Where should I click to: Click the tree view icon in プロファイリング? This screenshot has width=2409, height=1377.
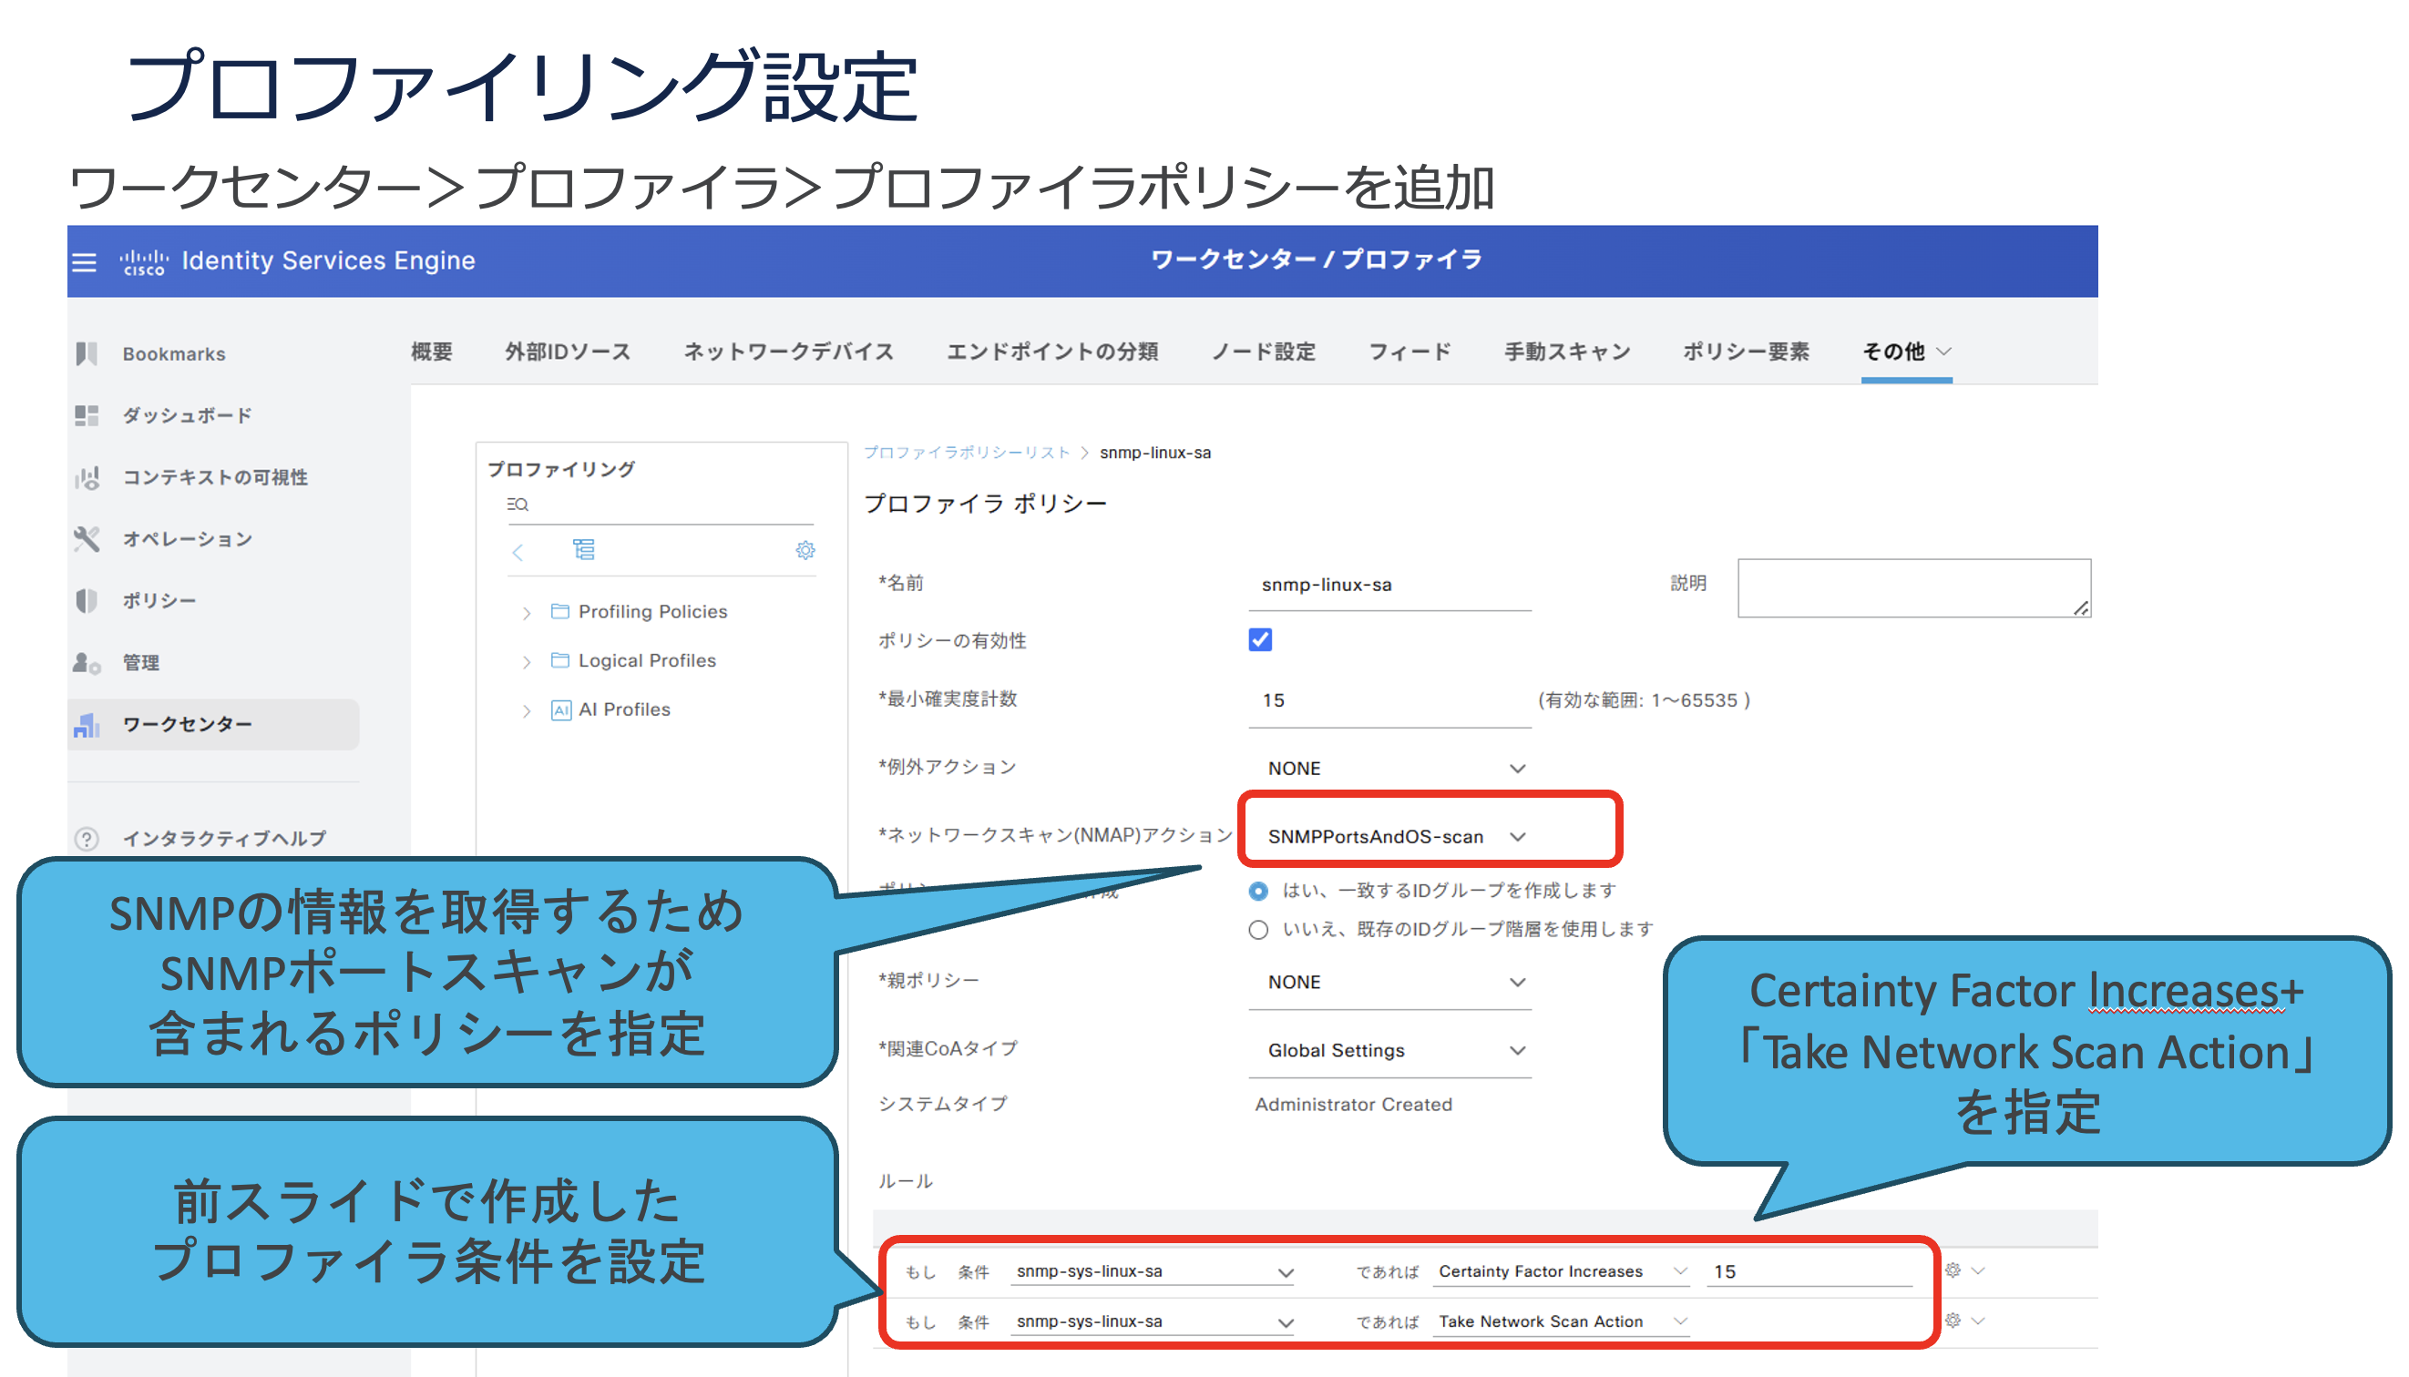(x=584, y=549)
